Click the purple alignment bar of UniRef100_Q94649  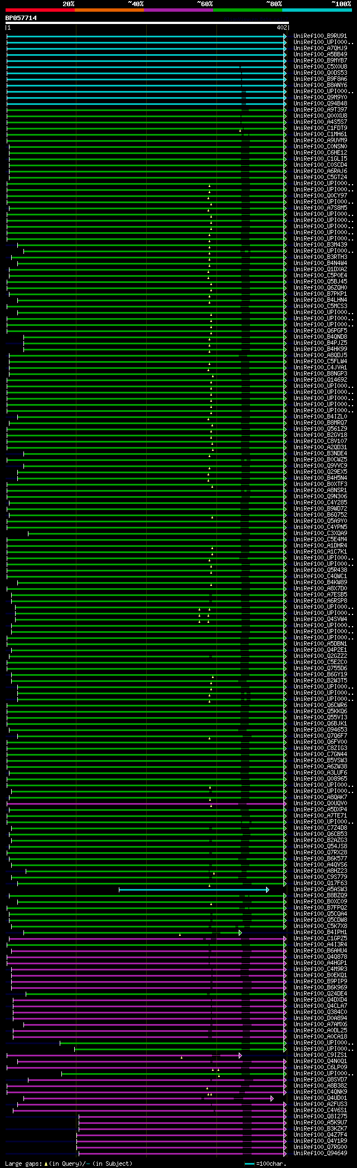(182, 1153)
